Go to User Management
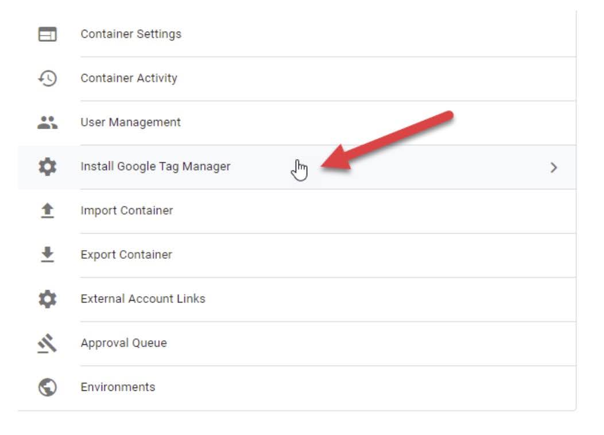Image resolution: width=604 pixels, height=435 pixels. (x=297, y=123)
